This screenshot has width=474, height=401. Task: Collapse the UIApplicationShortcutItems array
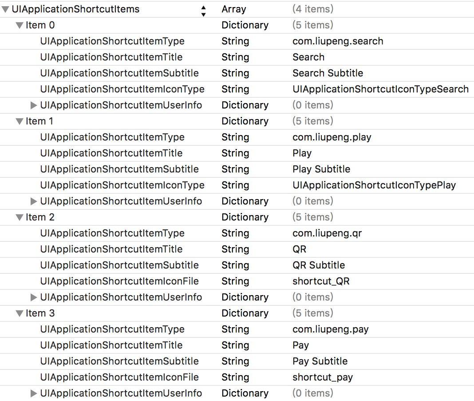(5, 9)
